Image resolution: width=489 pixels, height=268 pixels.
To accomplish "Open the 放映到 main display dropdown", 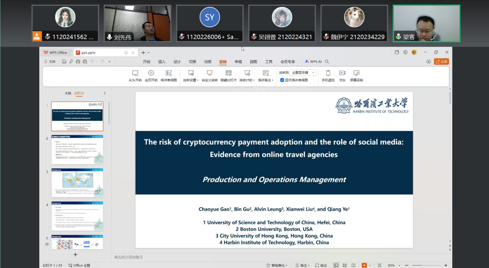I will click(x=304, y=72).
